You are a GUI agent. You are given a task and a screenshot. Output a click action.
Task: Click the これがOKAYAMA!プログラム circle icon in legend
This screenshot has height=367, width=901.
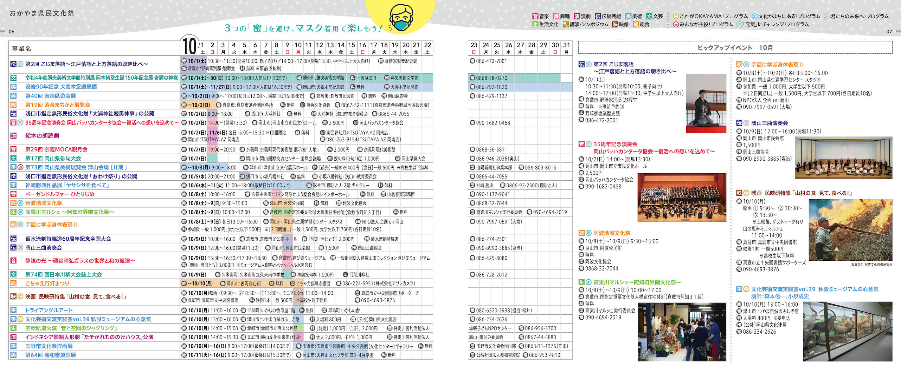pyautogui.click(x=676, y=16)
